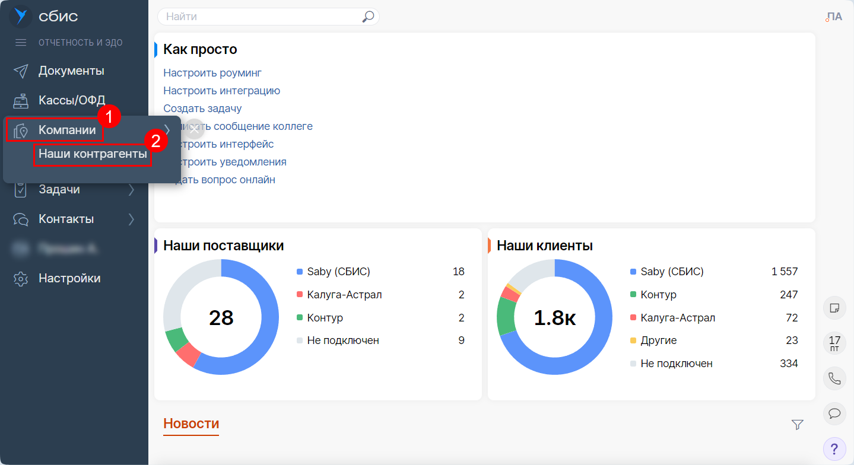Click the red Калуга-Астрал swatch in Наши поставщики
Image resolution: width=854 pixels, height=465 pixels.
click(x=300, y=295)
